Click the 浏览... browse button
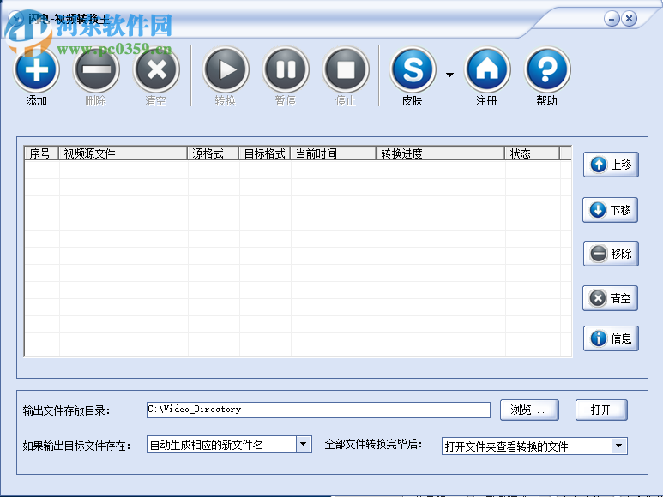This screenshot has width=663, height=497. click(x=529, y=410)
